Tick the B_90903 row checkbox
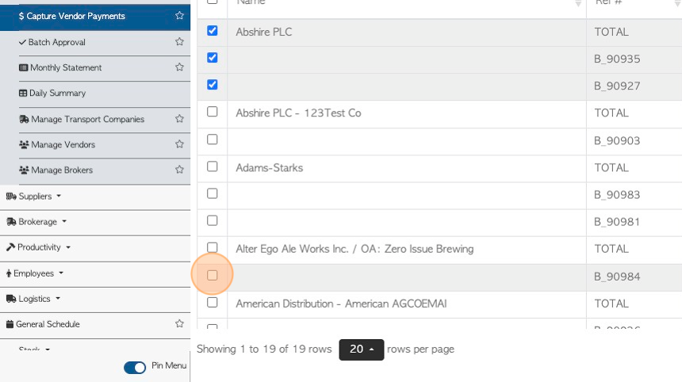The width and height of the screenshot is (682, 382). tap(213, 139)
